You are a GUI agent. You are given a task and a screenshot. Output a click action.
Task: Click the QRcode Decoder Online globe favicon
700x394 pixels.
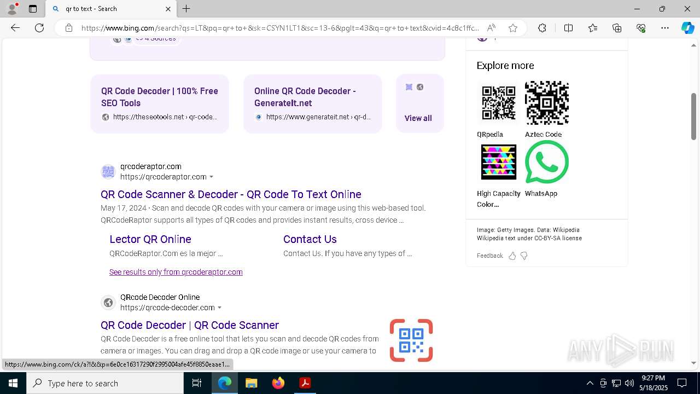(108, 303)
